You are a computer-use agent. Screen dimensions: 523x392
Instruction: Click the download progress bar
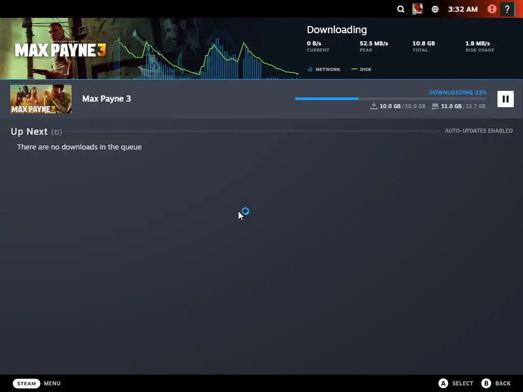391,99
